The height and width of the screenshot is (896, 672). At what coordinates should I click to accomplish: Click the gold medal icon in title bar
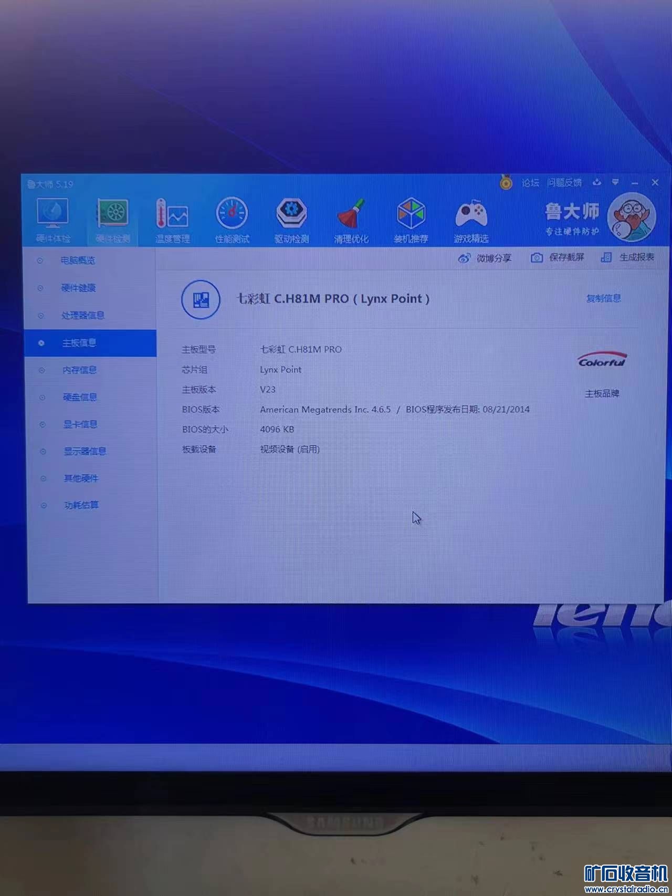(506, 182)
